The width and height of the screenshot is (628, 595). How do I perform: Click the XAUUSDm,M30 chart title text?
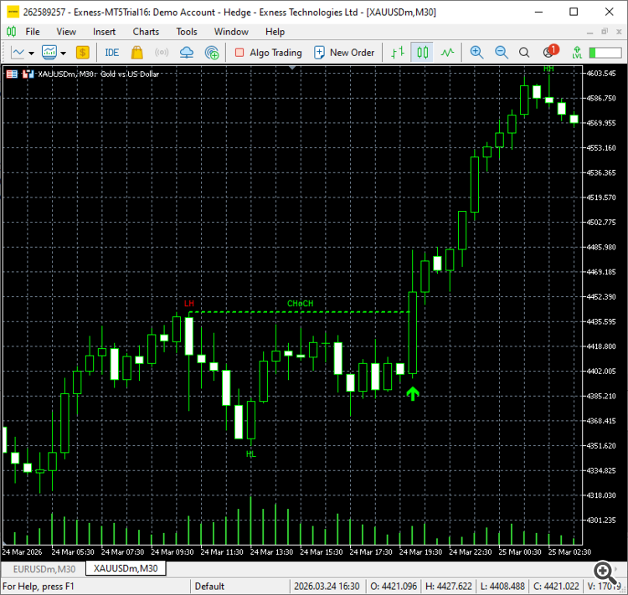(x=99, y=74)
